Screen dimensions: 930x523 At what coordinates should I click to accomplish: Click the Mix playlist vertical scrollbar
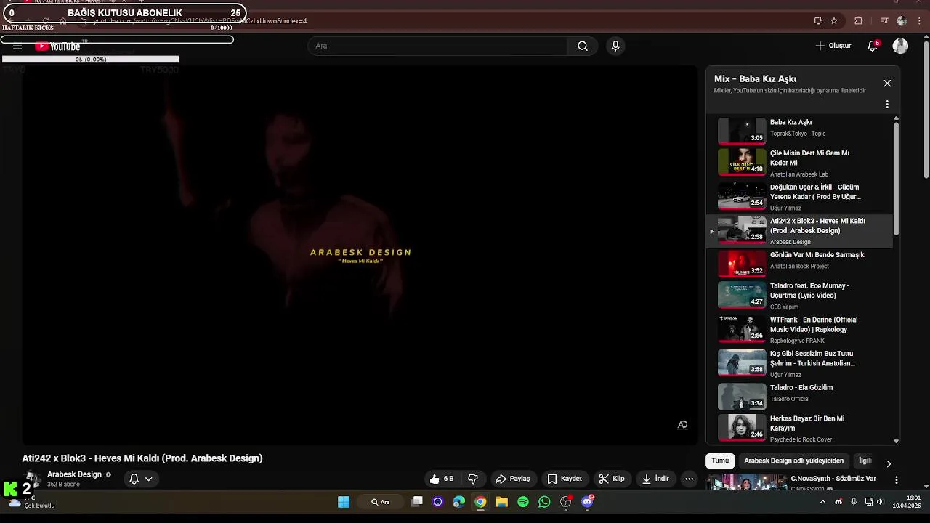tap(896, 178)
